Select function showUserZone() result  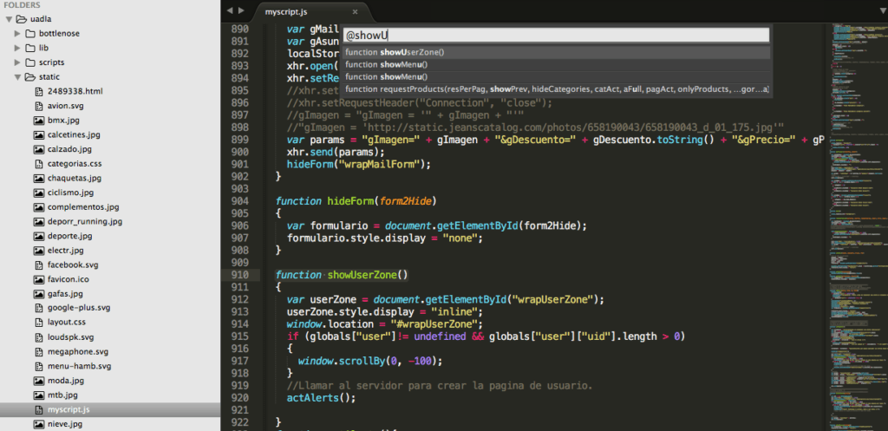(x=556, y=52)
